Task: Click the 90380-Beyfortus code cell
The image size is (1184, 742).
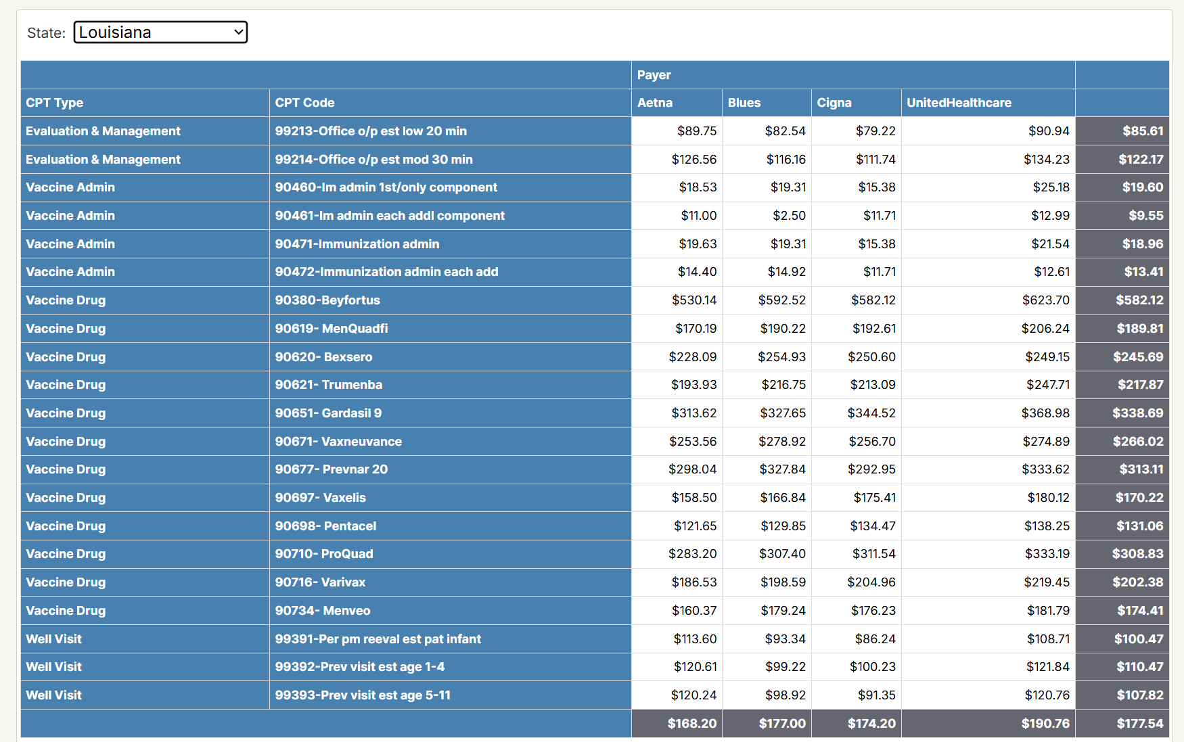Action: click(451, 300)
